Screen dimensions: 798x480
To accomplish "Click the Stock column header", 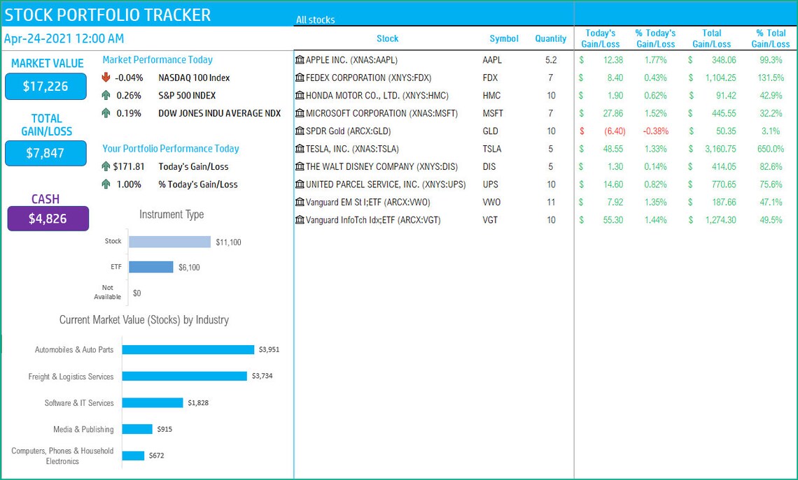I will 387,38.
